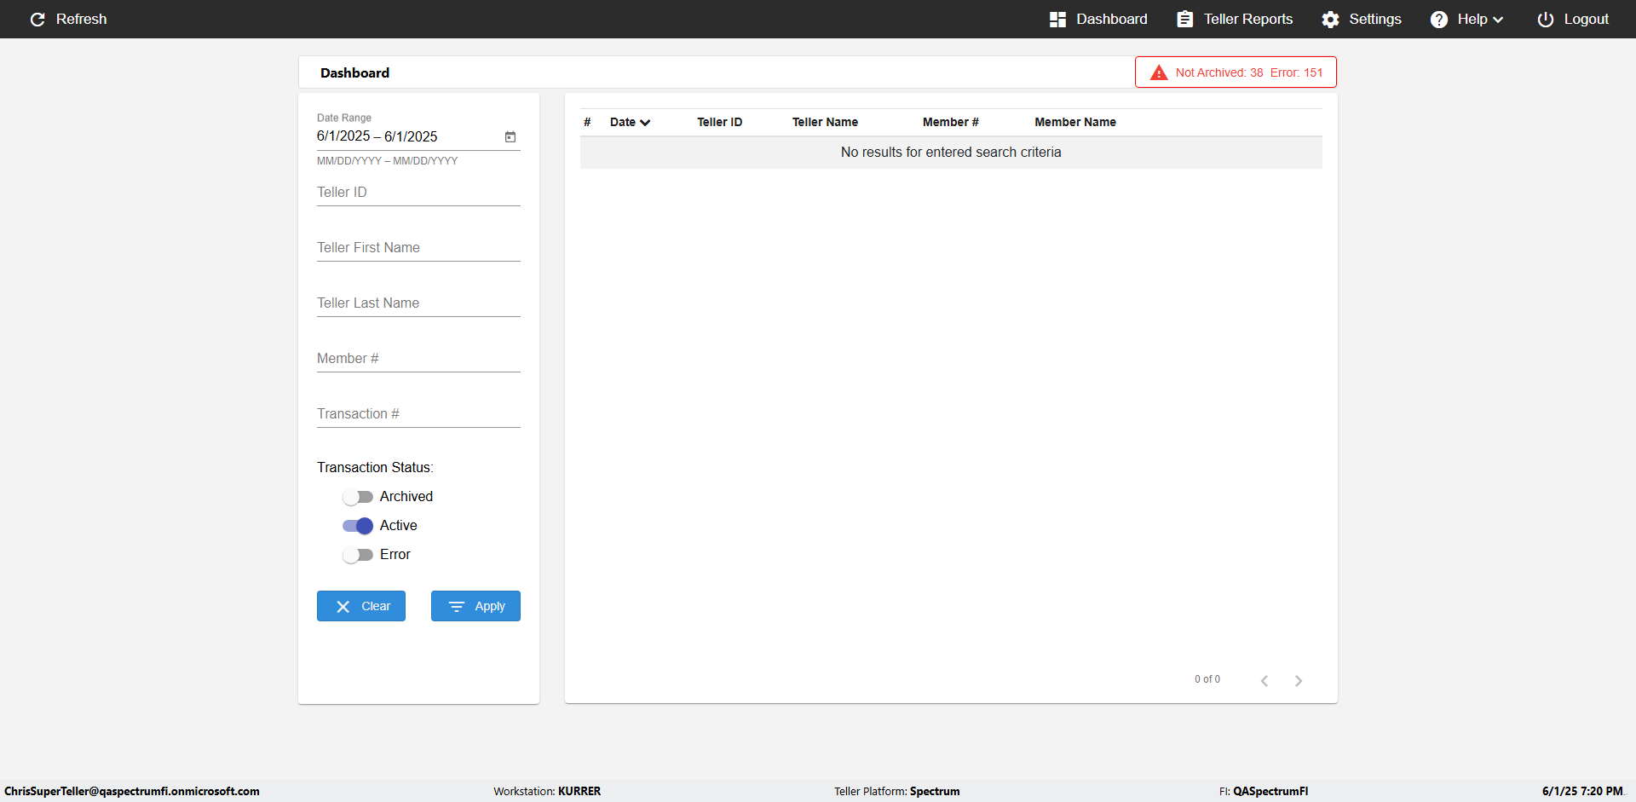Click the Refresh icon in top bar
Screen dimensions: 1636x802
37,19
